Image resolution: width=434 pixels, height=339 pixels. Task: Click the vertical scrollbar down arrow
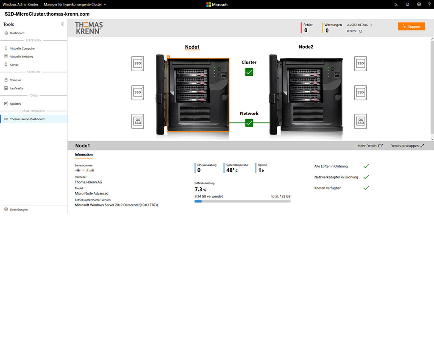click(x=432, y=139)
